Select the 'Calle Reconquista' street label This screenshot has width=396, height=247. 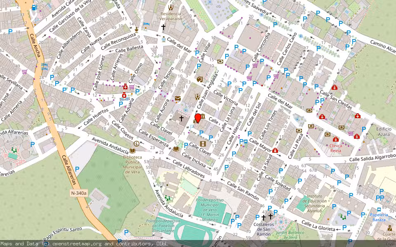click(x=118, y=41)
